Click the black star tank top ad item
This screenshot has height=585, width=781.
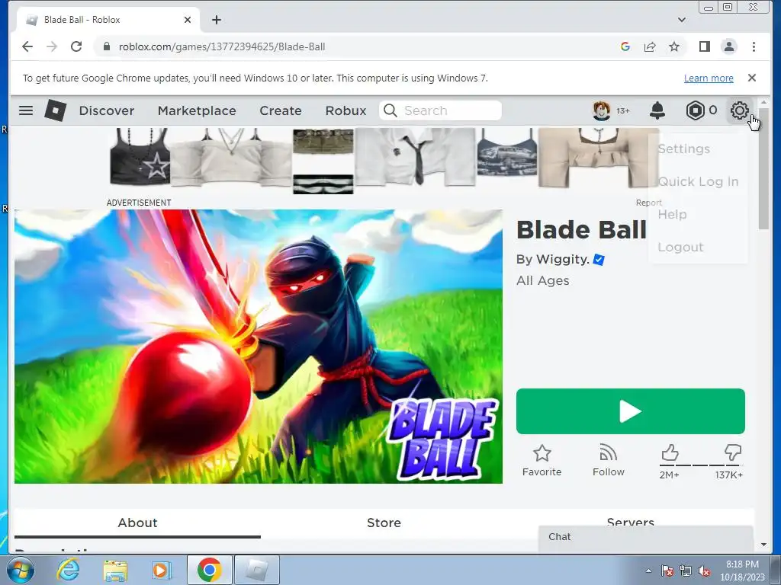(x=140, y=157)
